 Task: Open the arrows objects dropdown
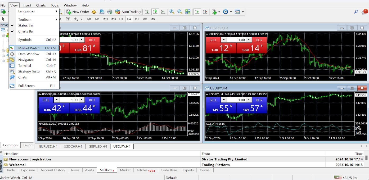[81, 19]
